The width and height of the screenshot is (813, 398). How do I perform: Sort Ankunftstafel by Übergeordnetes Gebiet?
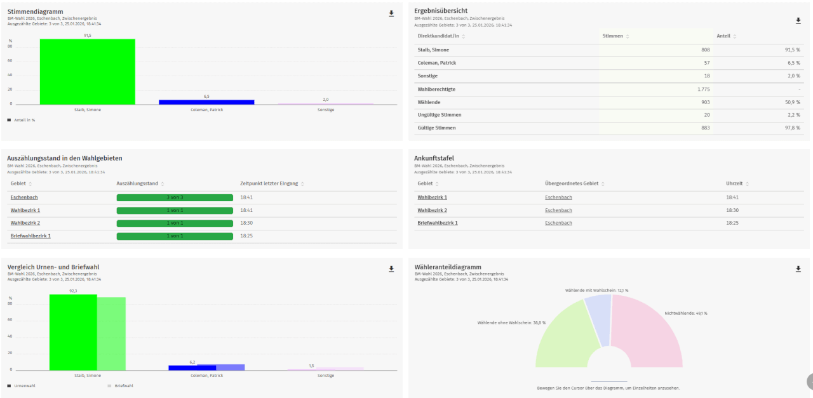pos(602,184)
